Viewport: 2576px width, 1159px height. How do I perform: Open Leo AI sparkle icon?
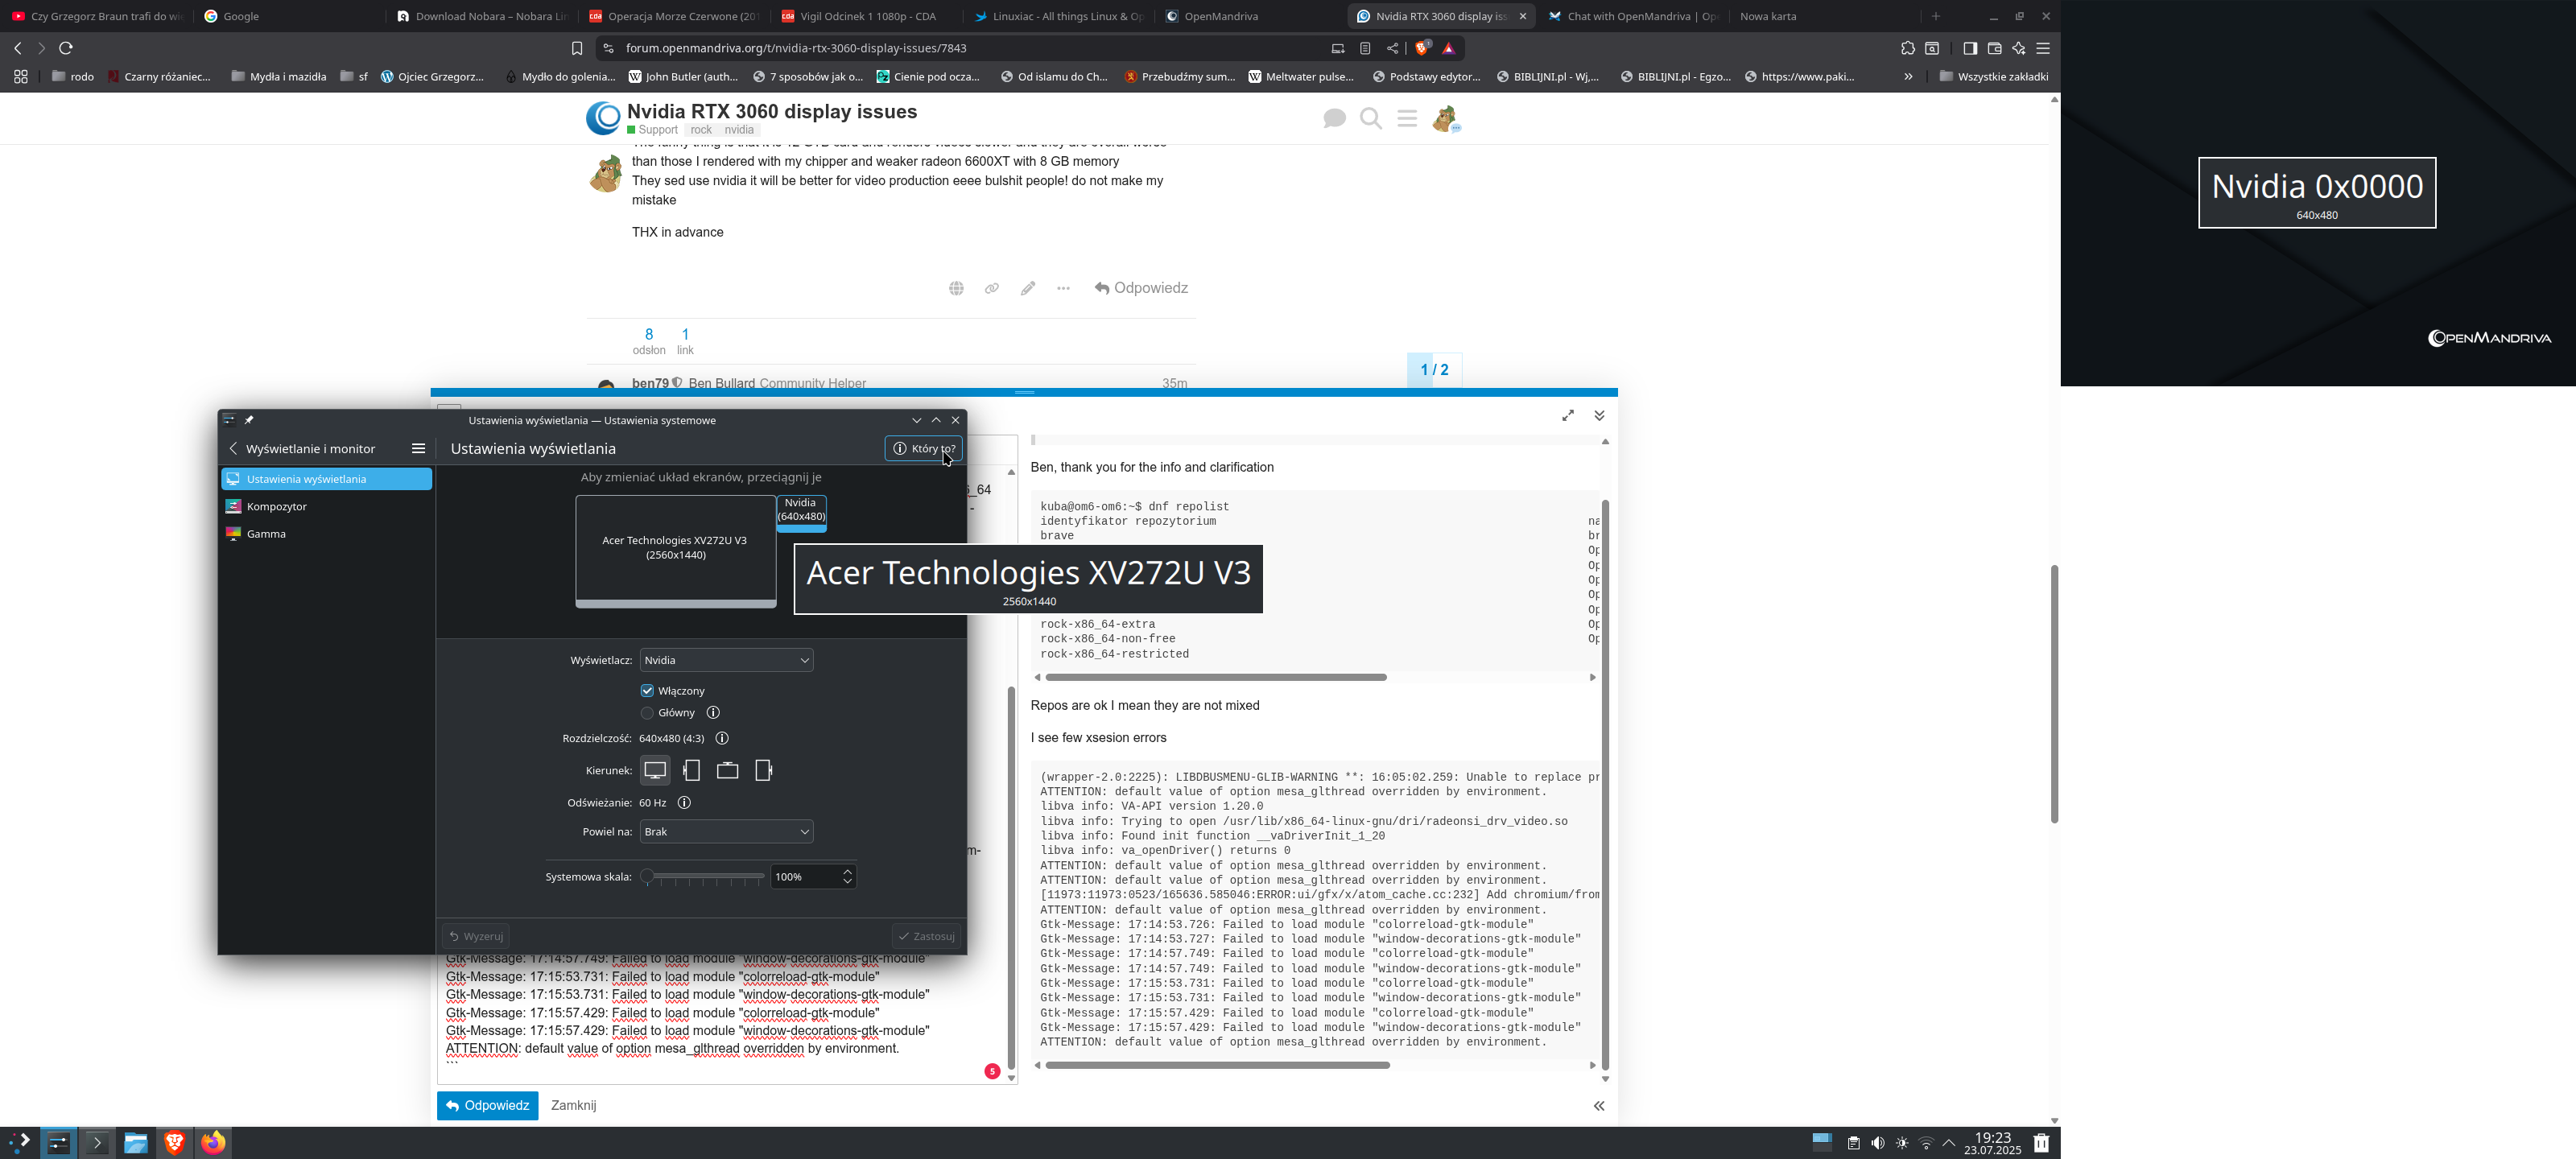(x=2019, y=48)
